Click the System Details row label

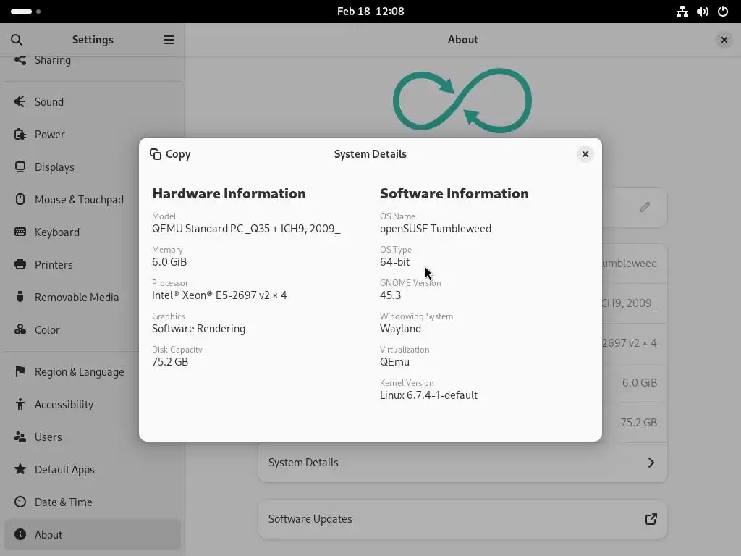click(x=303, y=463)
